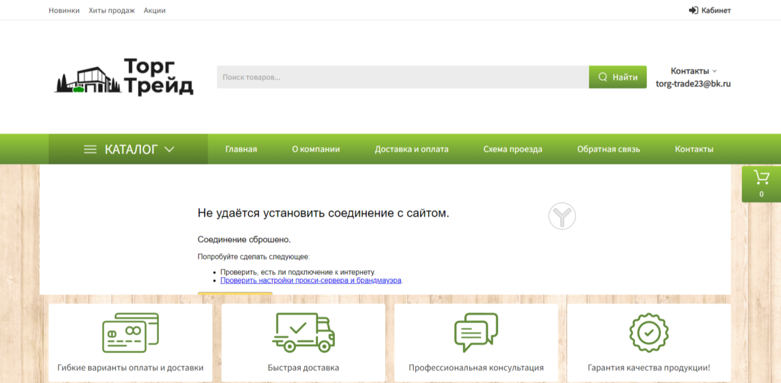781x383 pixels.
Task: Click the credit cards payment icon
Action: point(130,333)
